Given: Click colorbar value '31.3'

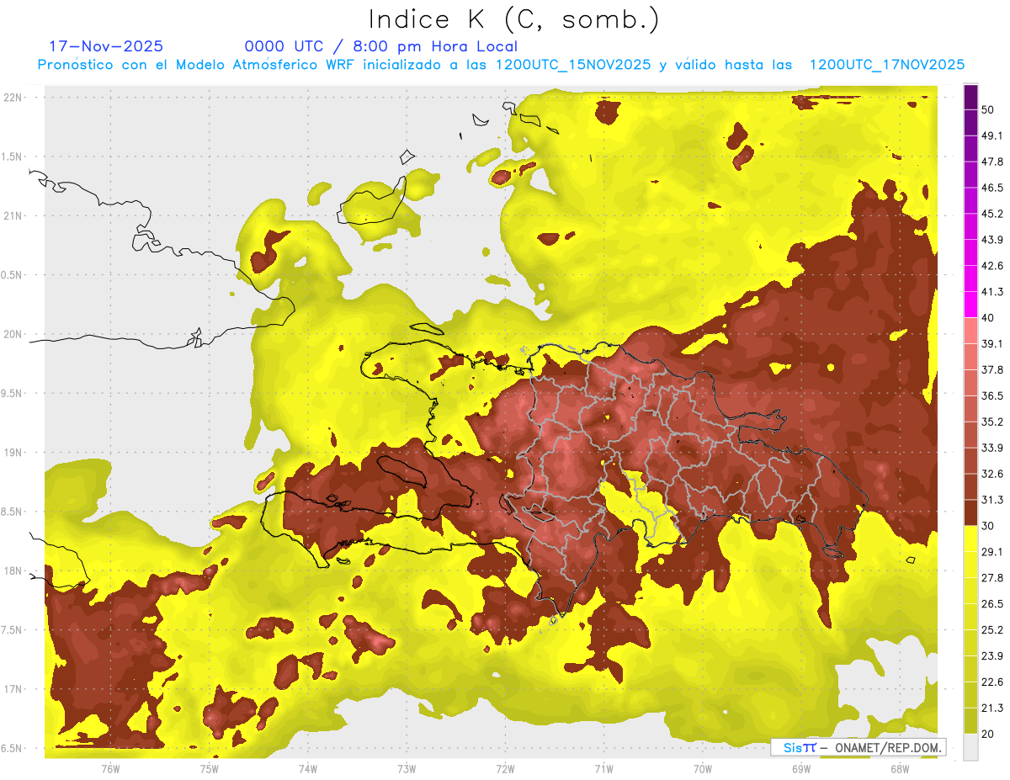Looking at the screenshot, I should point(992,500).
